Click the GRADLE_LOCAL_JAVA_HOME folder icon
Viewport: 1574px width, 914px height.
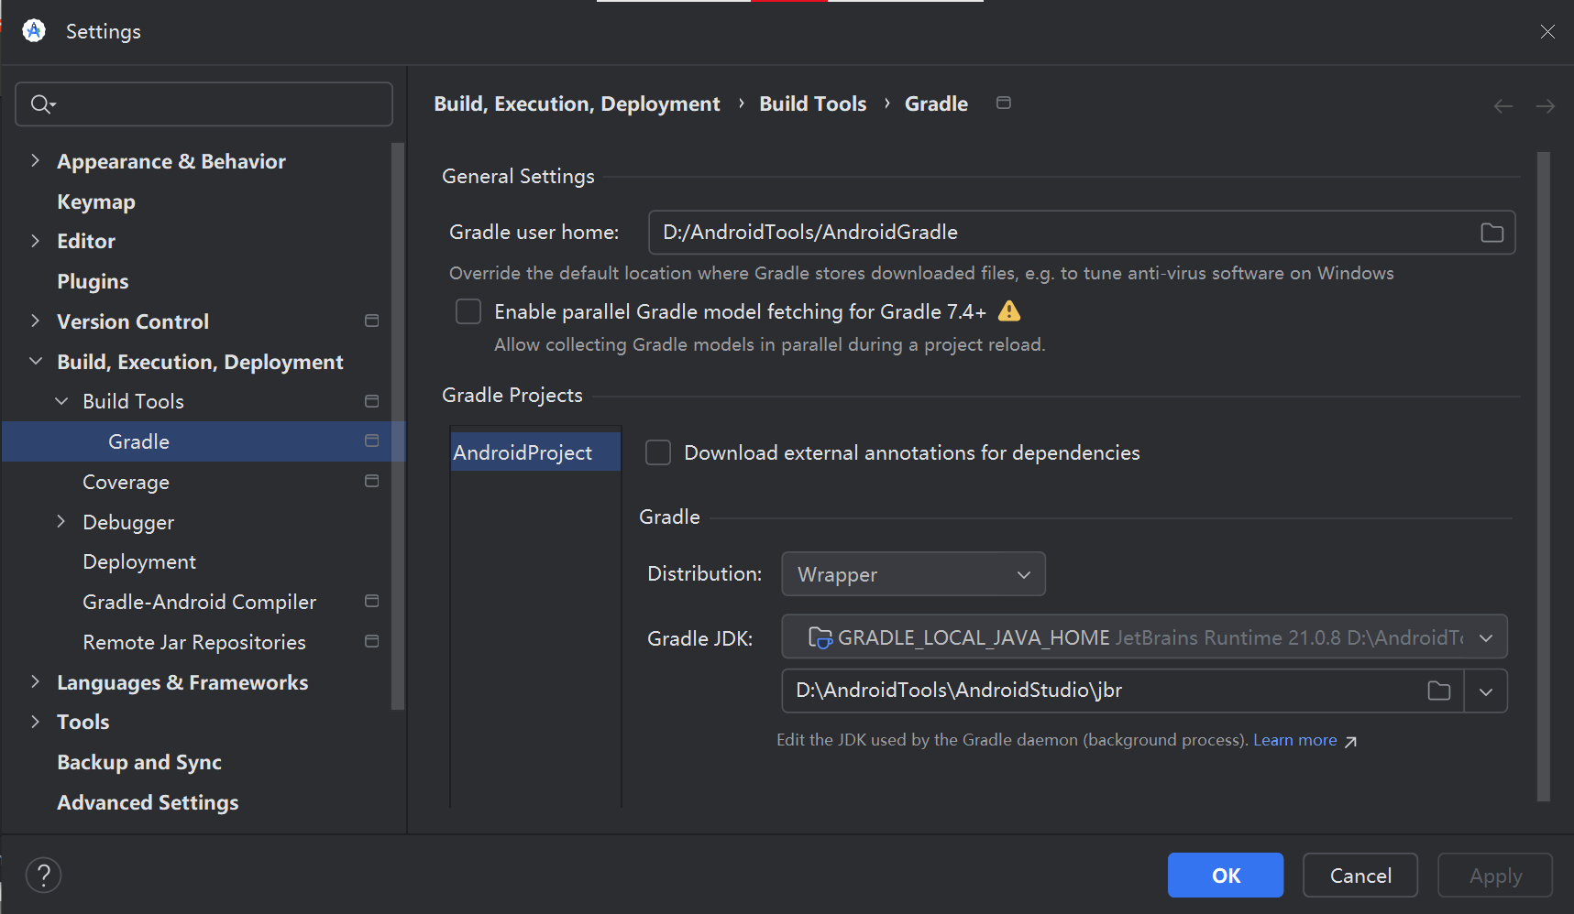point(820,637)
